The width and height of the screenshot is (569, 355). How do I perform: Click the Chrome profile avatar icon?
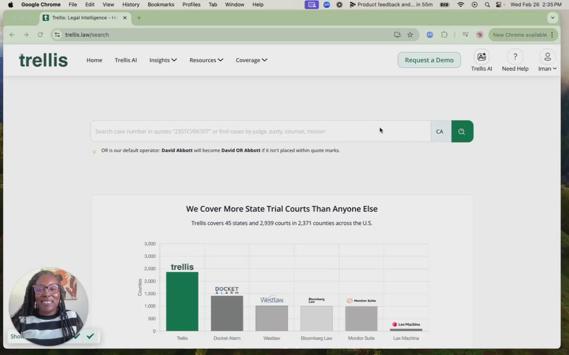pyautogui.click(x=480, y=35)
